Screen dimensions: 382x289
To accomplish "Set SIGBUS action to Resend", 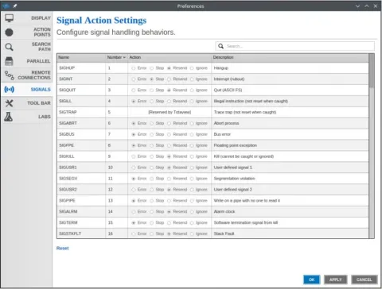I will [169, 134].
